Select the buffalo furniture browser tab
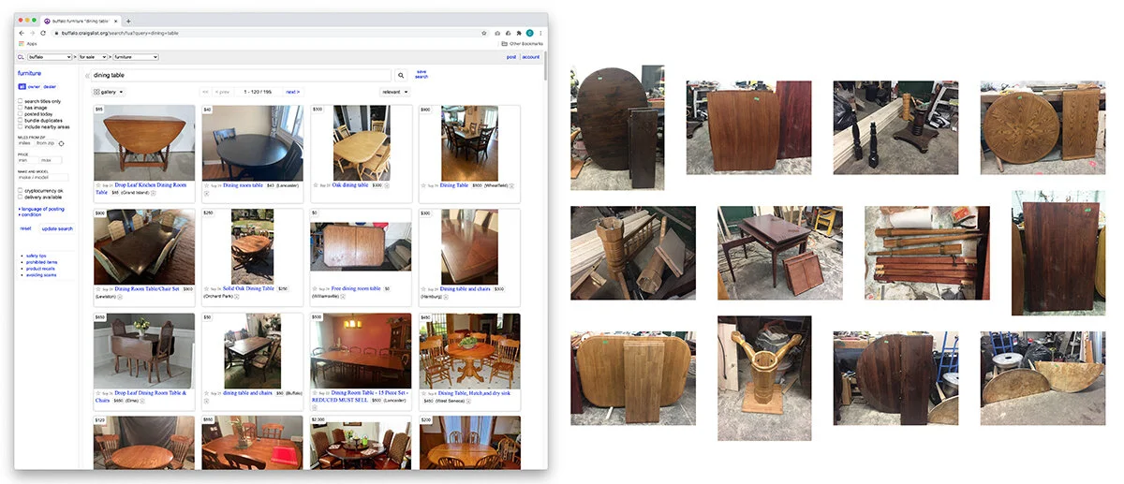The height and width of the screenshot is (484, 1124). point(81,21)
